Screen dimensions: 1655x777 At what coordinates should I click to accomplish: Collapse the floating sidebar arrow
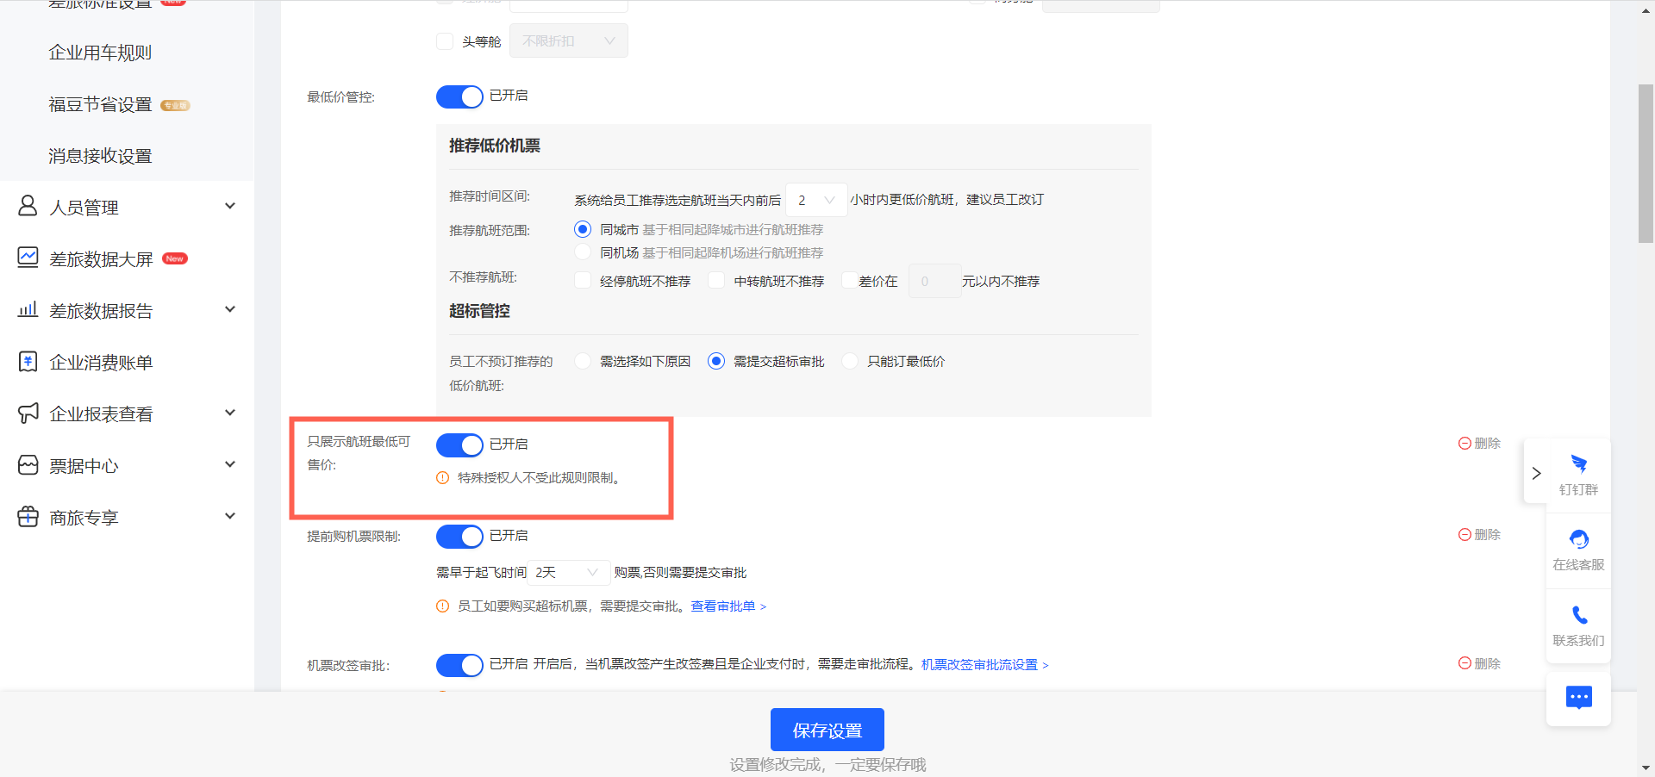pos(1536,473)
